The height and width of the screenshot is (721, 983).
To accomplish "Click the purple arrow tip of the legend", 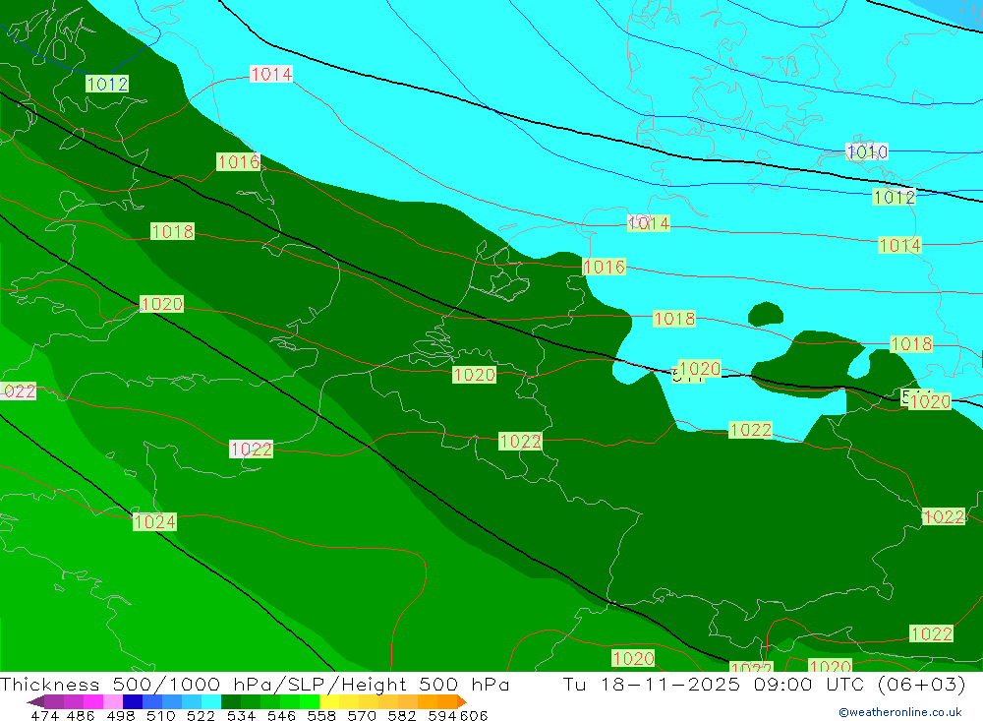I will [x=35, y=701].
